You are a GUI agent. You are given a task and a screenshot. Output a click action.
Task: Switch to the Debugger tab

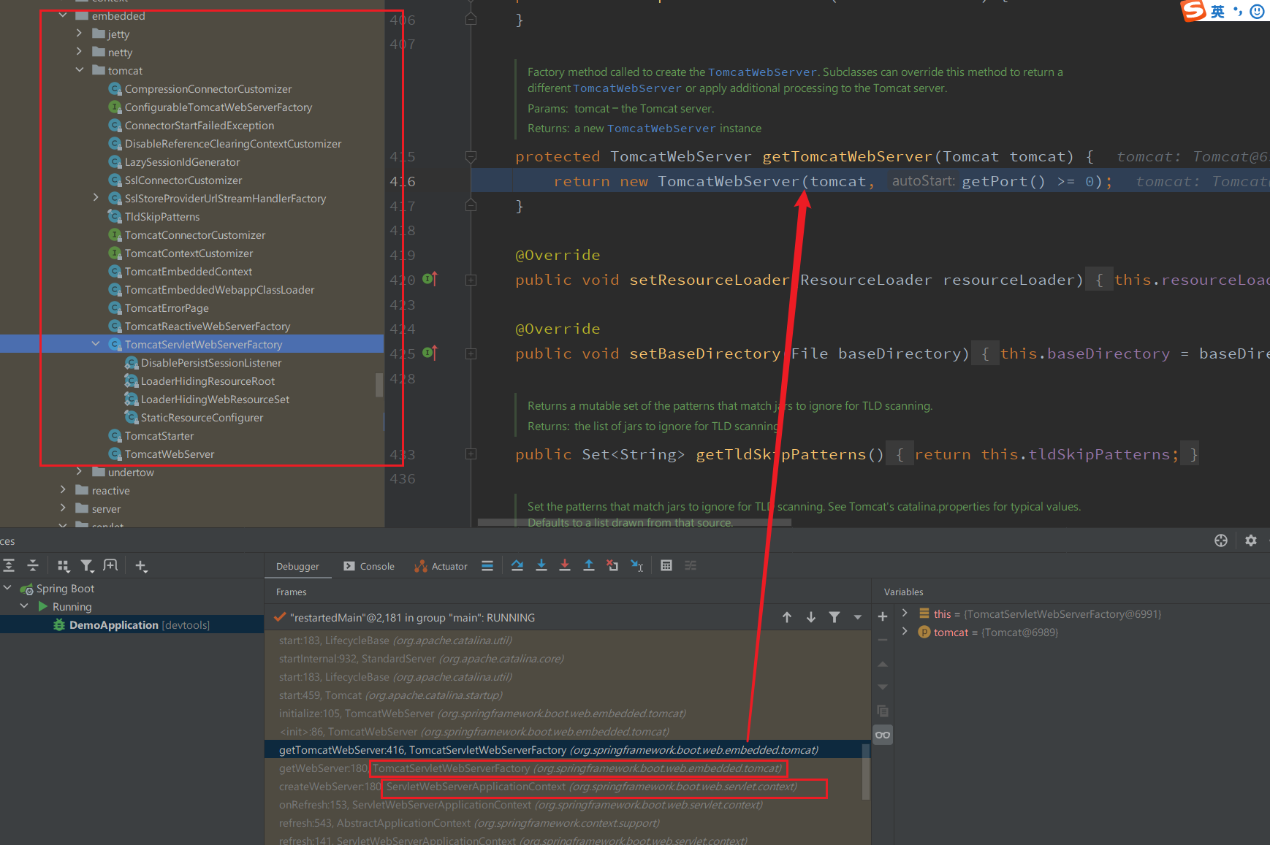pyautogui.click(x=297, y=566)
